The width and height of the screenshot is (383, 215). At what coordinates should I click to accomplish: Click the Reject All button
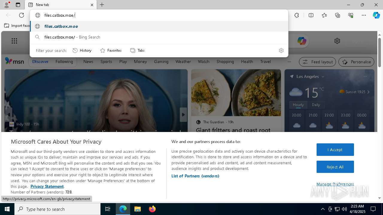point(335,167)
